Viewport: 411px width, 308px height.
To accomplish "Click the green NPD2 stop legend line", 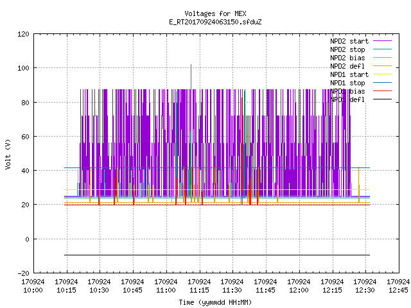I will (x=383, y=49).
